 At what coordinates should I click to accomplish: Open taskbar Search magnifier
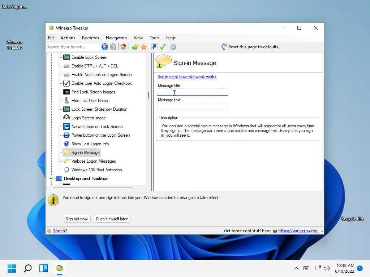(x=28, y=268)
